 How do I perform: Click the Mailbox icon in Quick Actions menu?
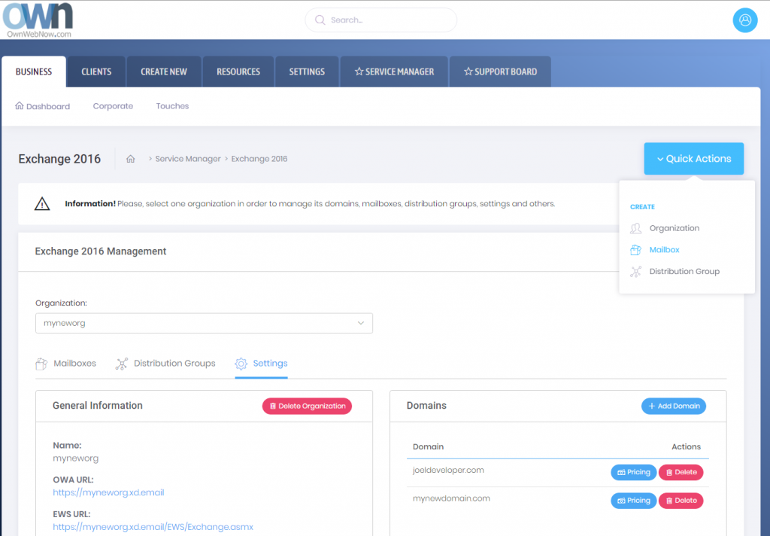pyautogui.click(x=636, y=250)
